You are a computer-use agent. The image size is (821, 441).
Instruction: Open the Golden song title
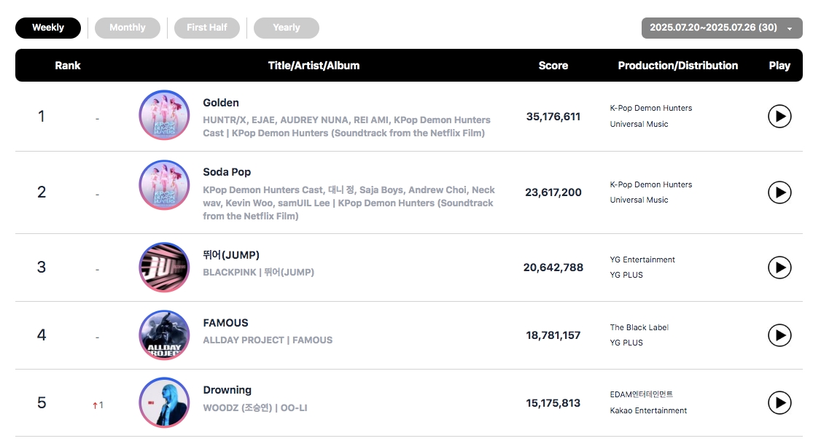(x=221, y=103)
